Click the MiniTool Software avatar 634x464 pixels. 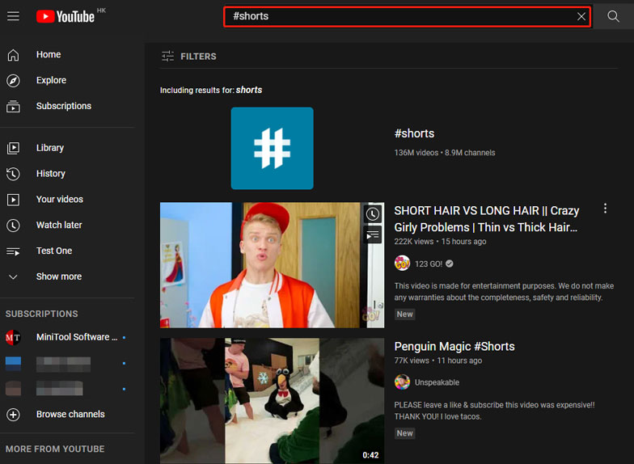pos(13,338)
